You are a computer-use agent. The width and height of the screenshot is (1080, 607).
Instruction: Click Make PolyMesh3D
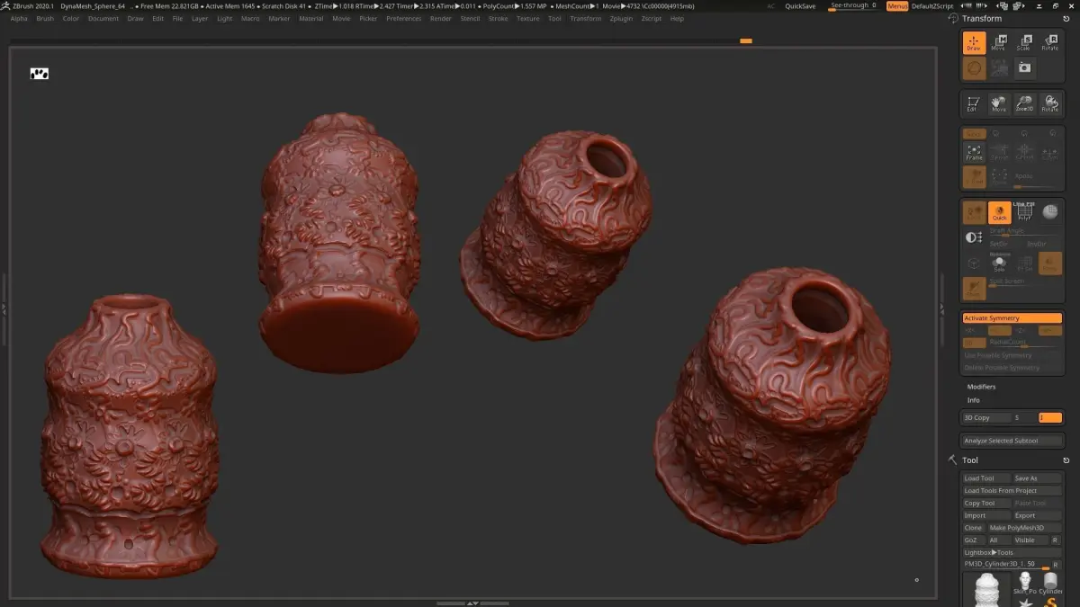[x=1025, y=528]
